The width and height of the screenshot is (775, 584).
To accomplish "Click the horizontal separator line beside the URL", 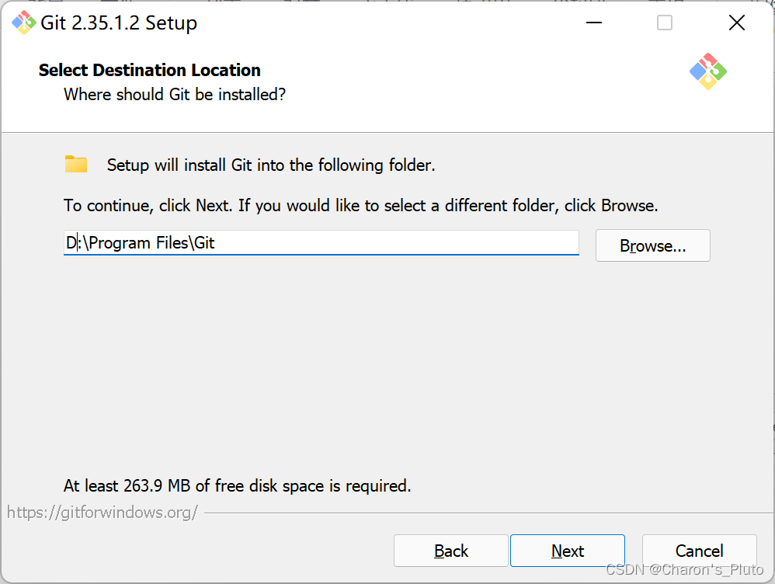I will (x=481, y=513).
